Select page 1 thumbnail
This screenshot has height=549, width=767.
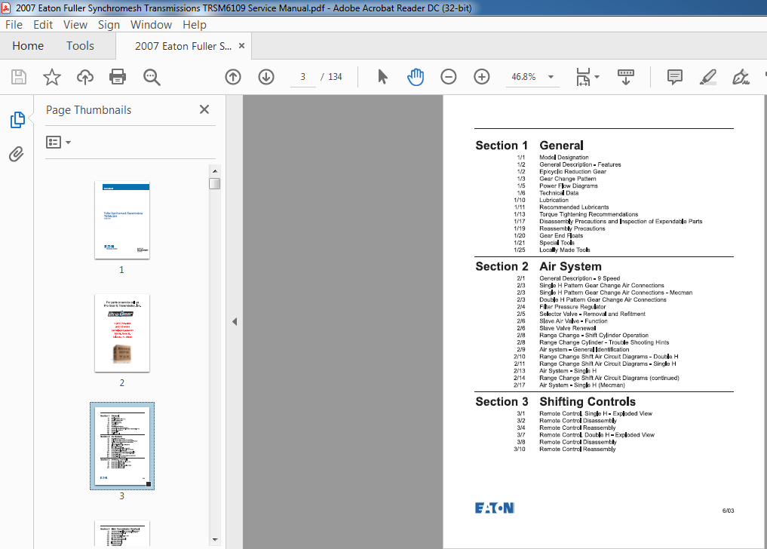122,219
